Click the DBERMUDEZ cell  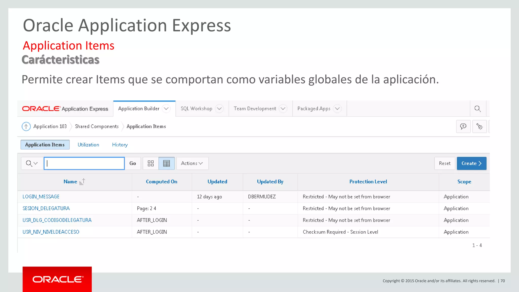(262, 197)
